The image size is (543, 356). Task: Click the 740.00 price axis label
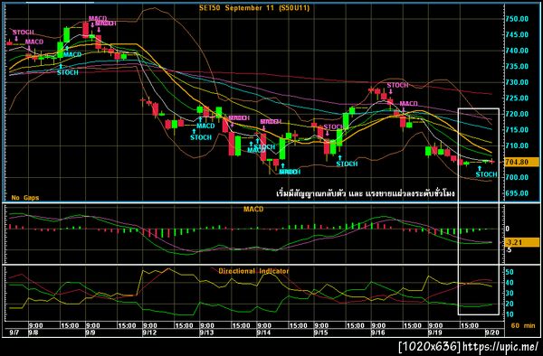517,51
